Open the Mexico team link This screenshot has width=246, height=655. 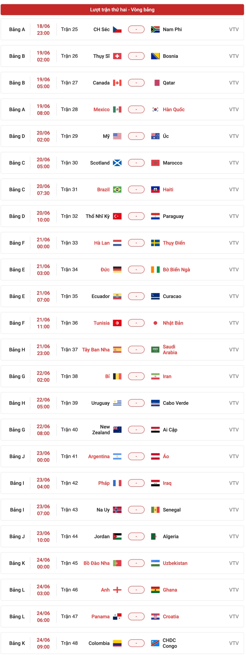click(101, 109)
